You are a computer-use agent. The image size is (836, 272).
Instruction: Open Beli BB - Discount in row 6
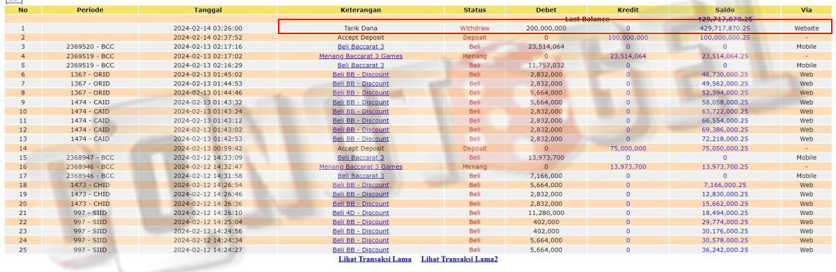360,74
